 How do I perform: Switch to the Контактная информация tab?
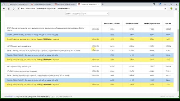(x=42, y=4)
